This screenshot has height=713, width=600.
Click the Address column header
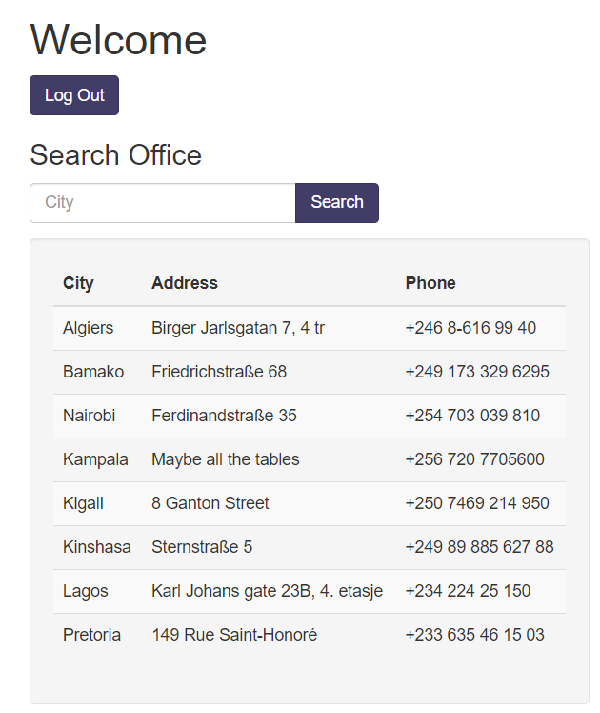tap(185, 283)
